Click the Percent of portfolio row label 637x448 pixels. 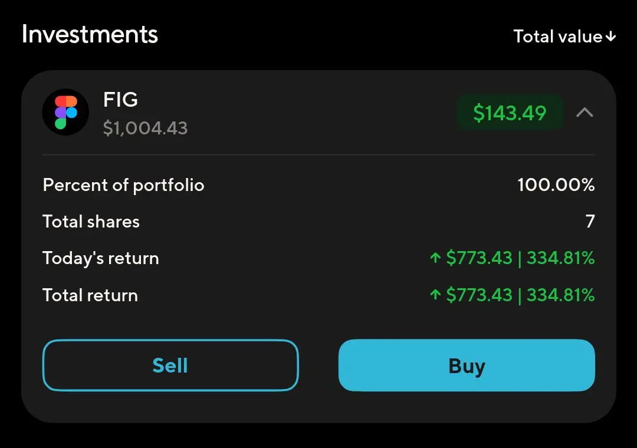tap(123, 185)
